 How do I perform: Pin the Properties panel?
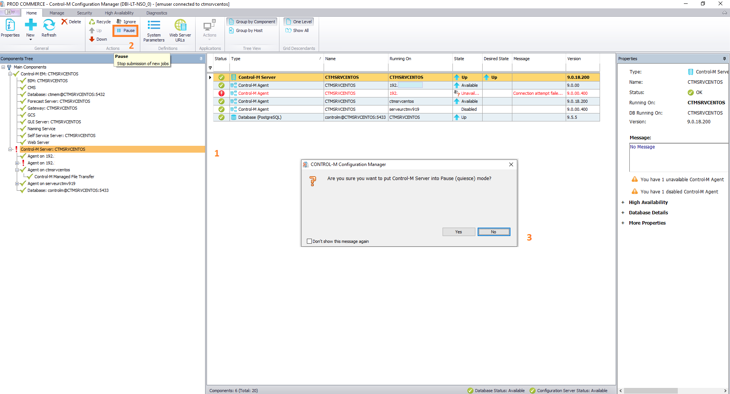click(724, 59)
